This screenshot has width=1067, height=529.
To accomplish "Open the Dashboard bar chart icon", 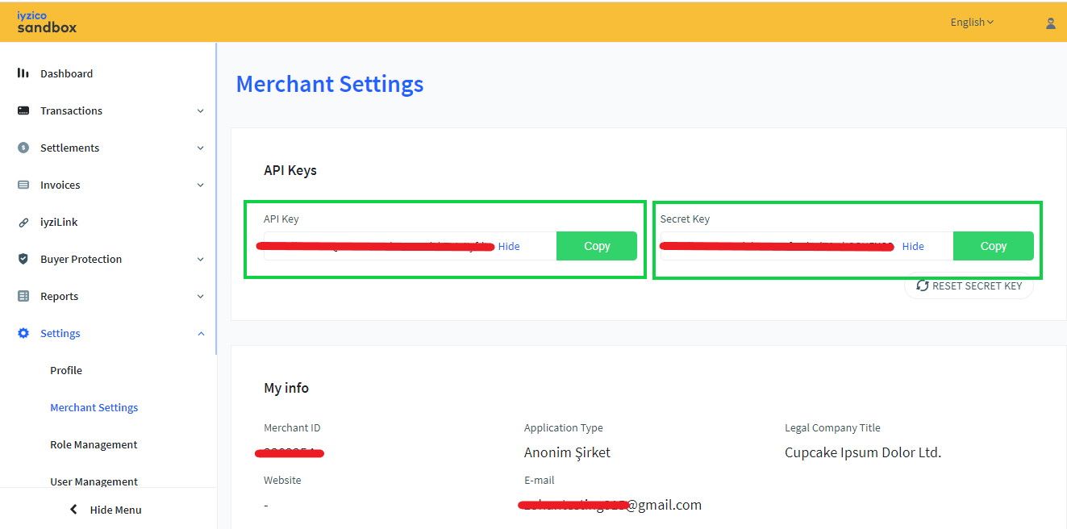I will (24, 73).
